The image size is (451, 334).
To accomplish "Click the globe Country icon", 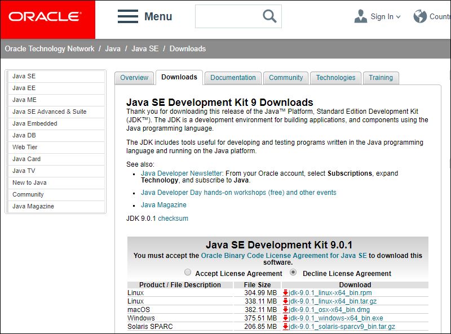I will (420, 16).
